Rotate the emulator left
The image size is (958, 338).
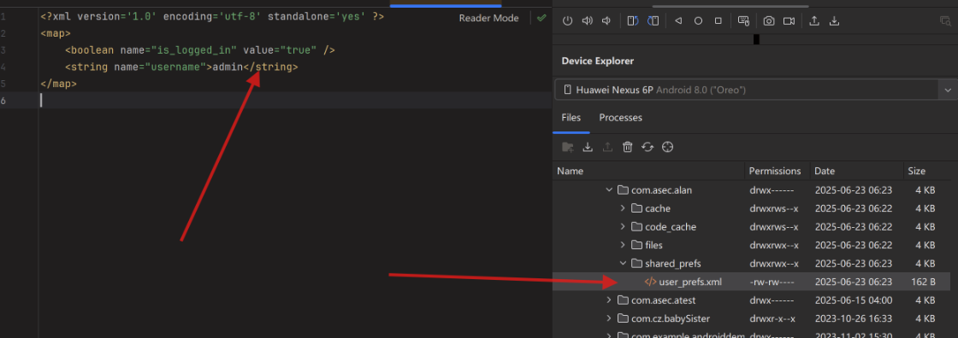633,20
